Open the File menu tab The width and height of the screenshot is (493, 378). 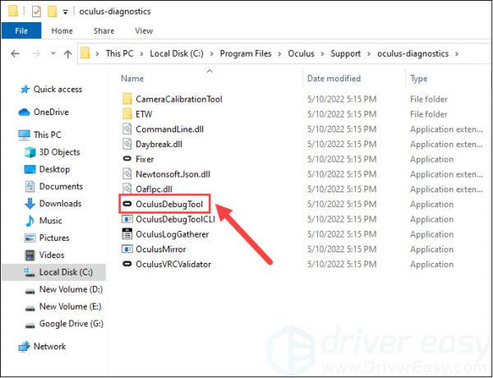point(21,31)
